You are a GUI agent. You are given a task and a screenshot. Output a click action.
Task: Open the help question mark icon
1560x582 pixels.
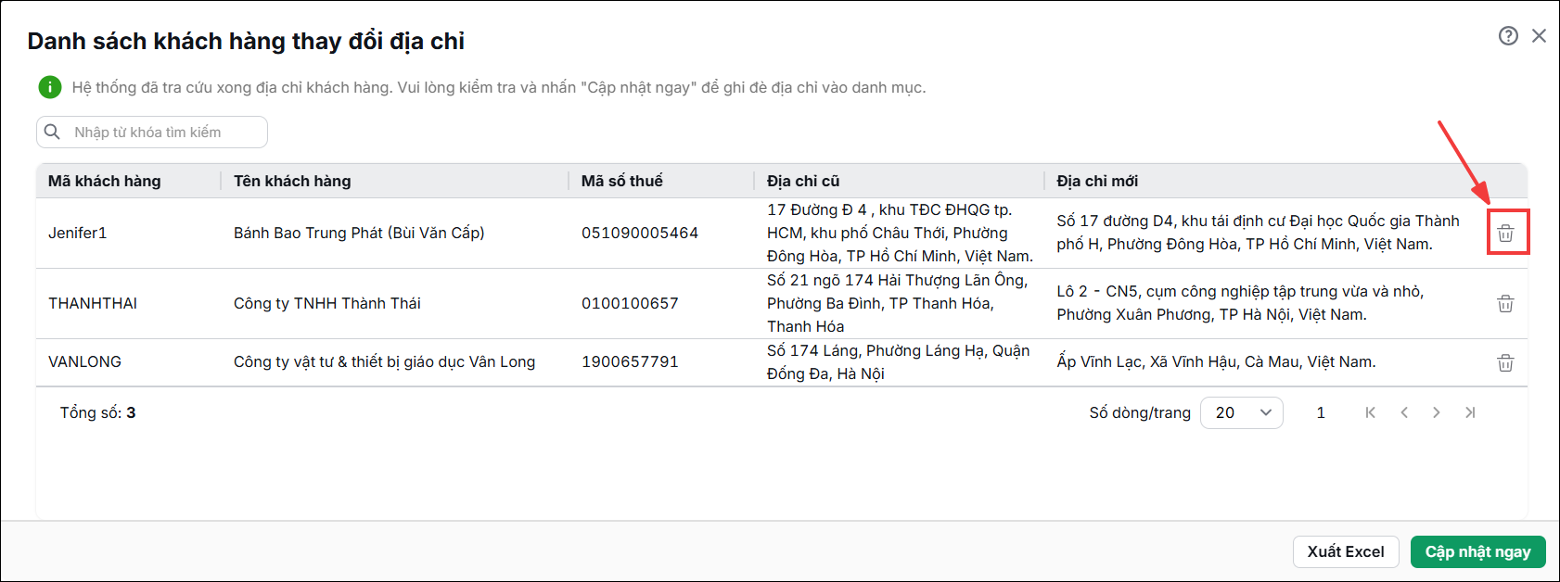1508,35
